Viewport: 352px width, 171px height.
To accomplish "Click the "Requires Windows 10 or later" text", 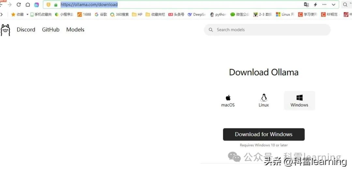I will tap(264, 145).
